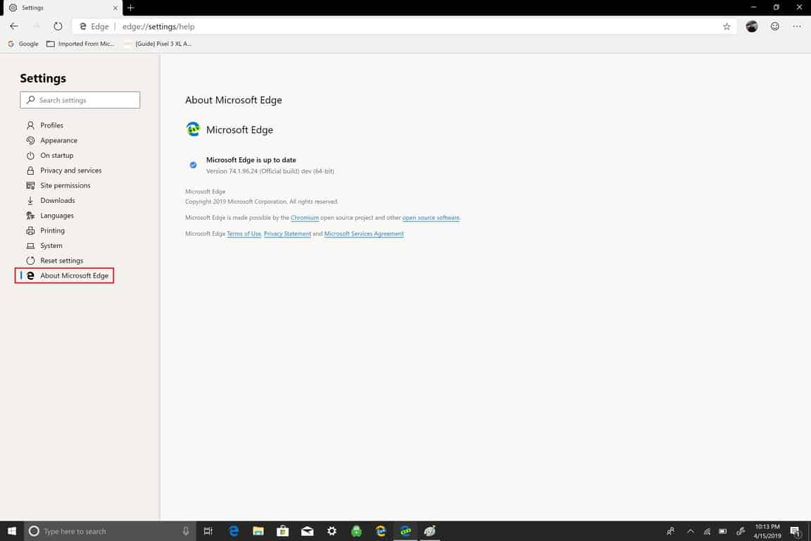Click the smiley feedback icon
The image size is (811, 541).
(775, 27)
